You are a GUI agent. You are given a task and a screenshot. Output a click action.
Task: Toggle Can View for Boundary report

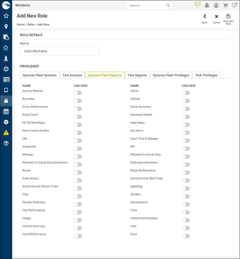click(78, 101)
